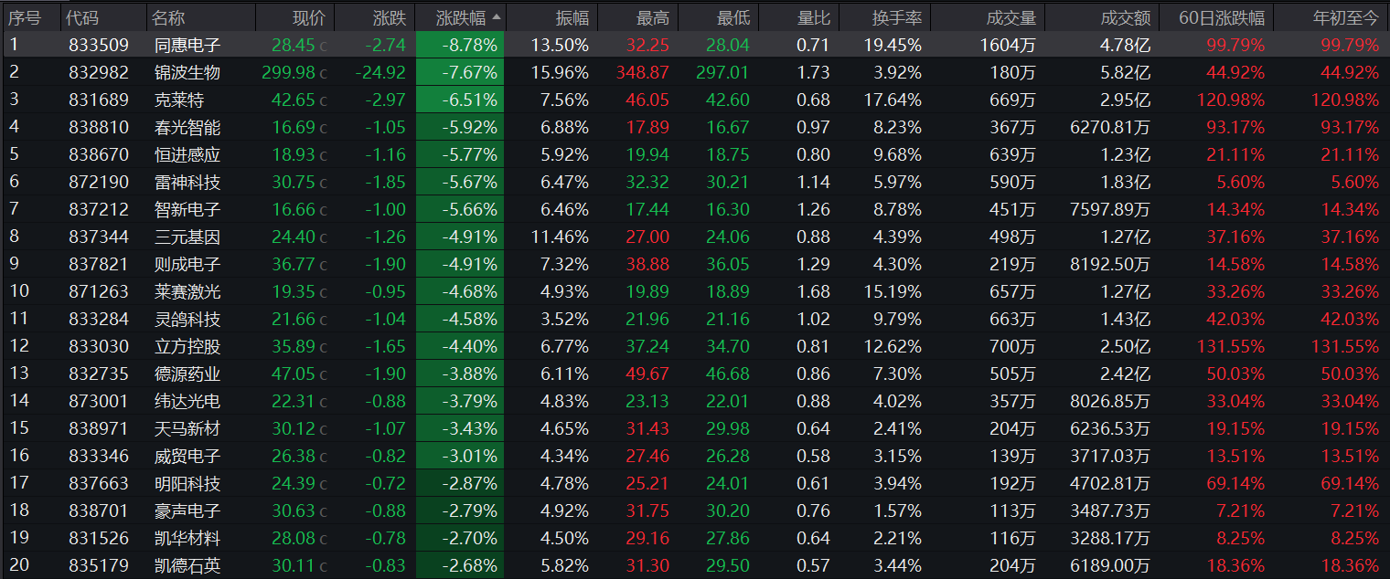The height and width of the screenshot is (579, 1390).
Task: Click the sort arrow in 涨跌幅 header
Action: [x=497, y=17]
